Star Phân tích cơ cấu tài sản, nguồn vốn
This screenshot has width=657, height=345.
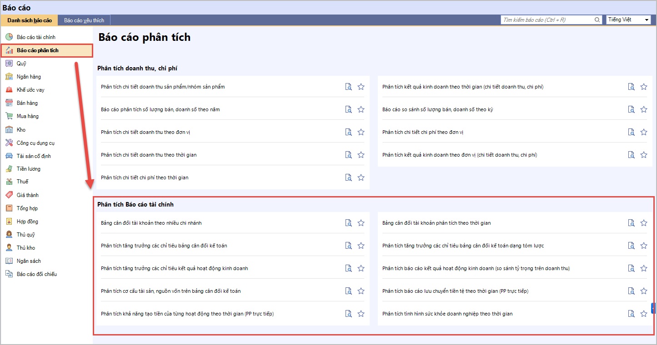coord(361,291)
